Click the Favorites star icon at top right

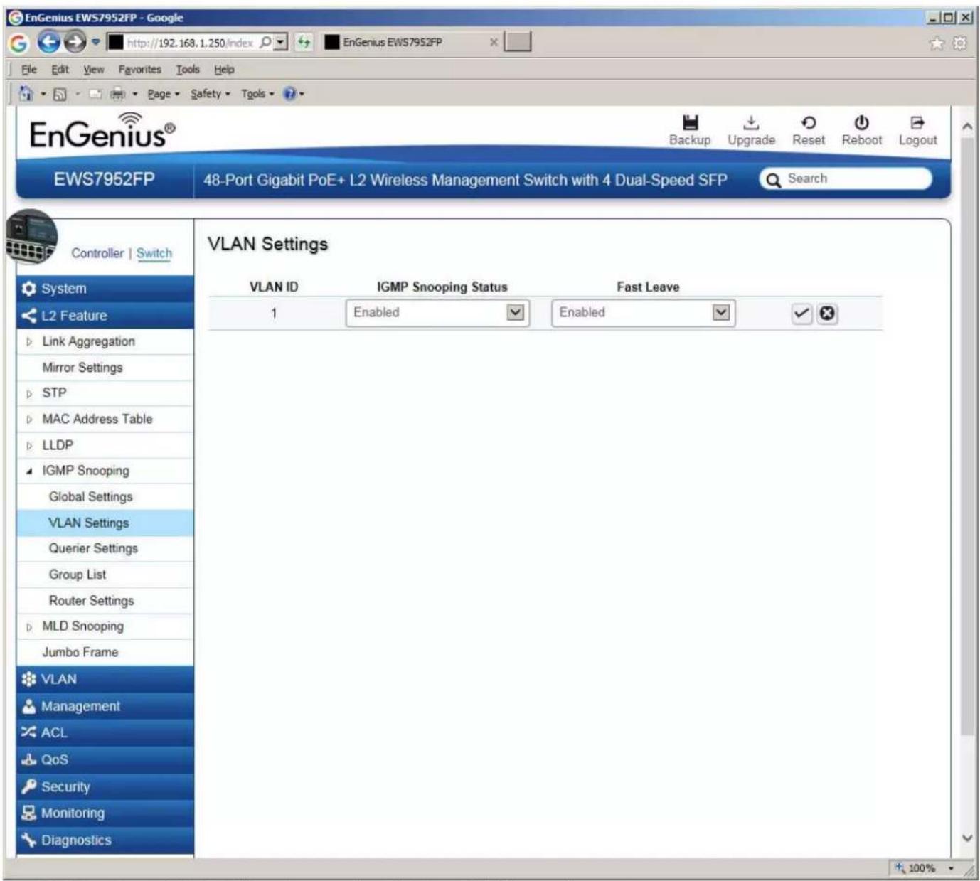[x=937, y=43]
